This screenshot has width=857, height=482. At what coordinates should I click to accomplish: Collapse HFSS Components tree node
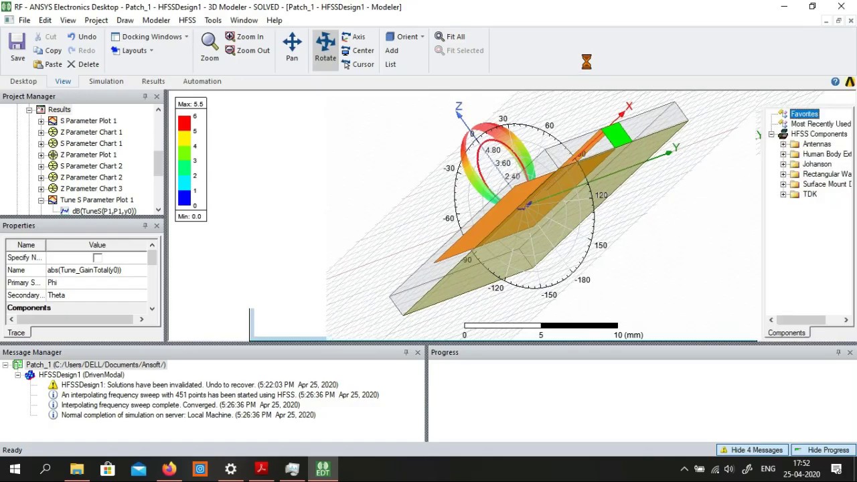[771, 134]
